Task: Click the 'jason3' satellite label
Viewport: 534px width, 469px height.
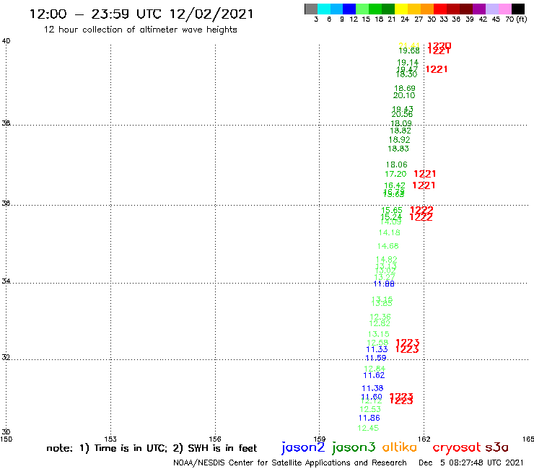Action: pyautogui.click(x=354, y=447)
